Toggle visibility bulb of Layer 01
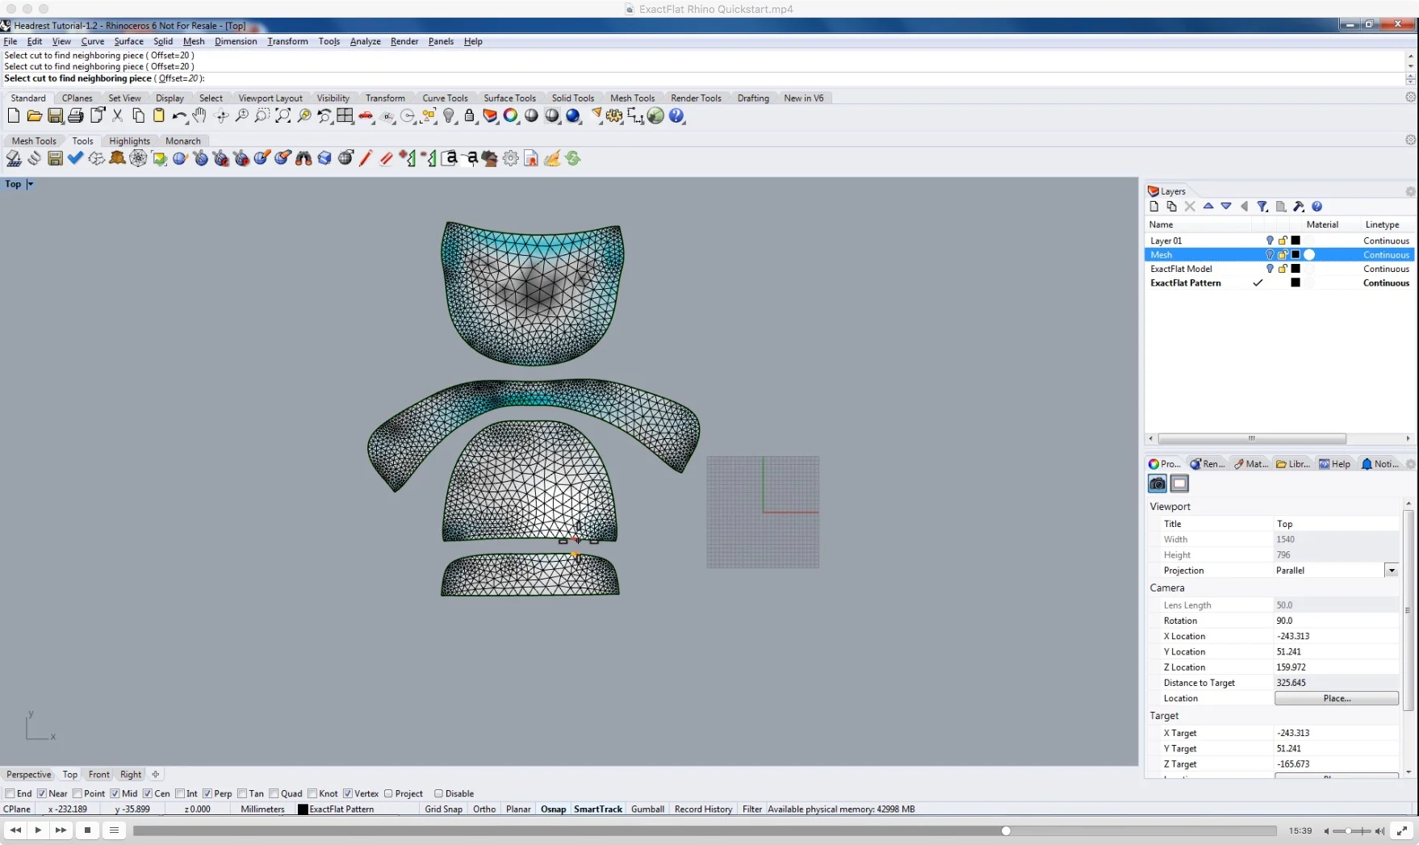Viewport: 1419px width, 845px height. (x=1270, y=241)
